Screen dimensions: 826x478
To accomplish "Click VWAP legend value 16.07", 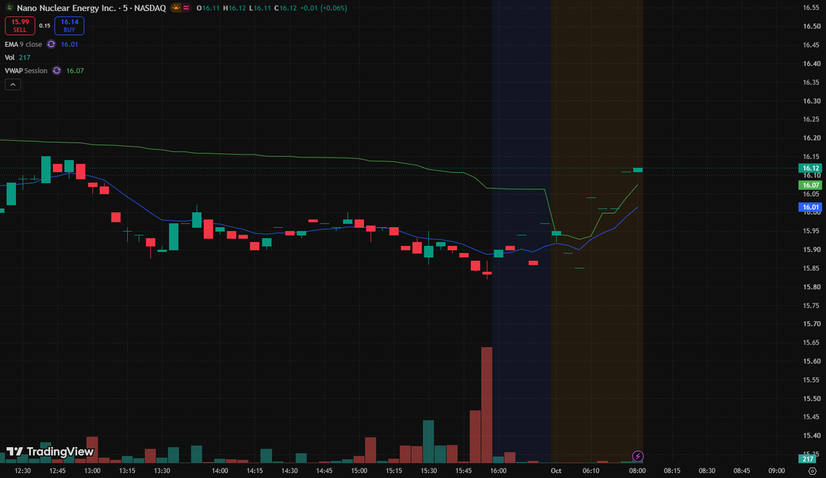I will pos(74,71).
